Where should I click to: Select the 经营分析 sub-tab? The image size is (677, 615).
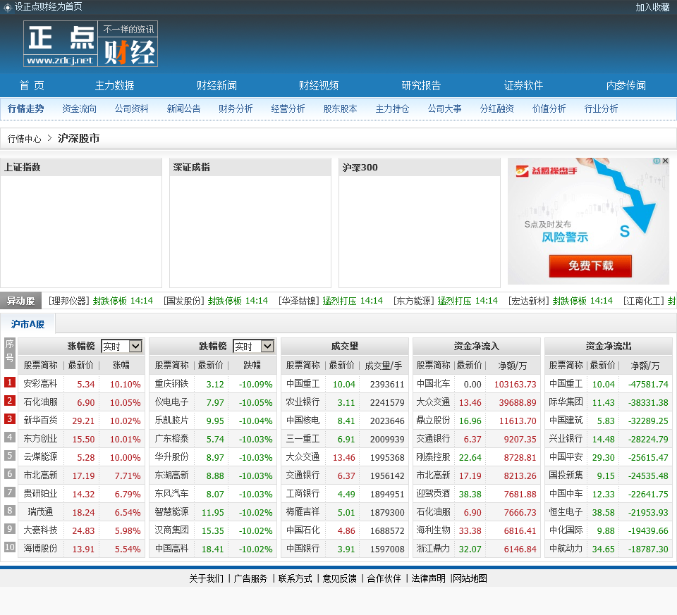288,108
